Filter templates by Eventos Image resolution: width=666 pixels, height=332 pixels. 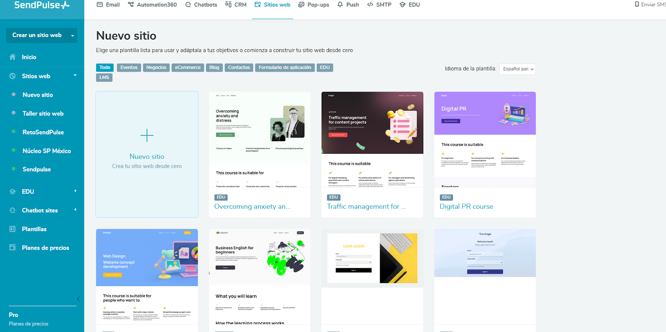click(129, 67)
